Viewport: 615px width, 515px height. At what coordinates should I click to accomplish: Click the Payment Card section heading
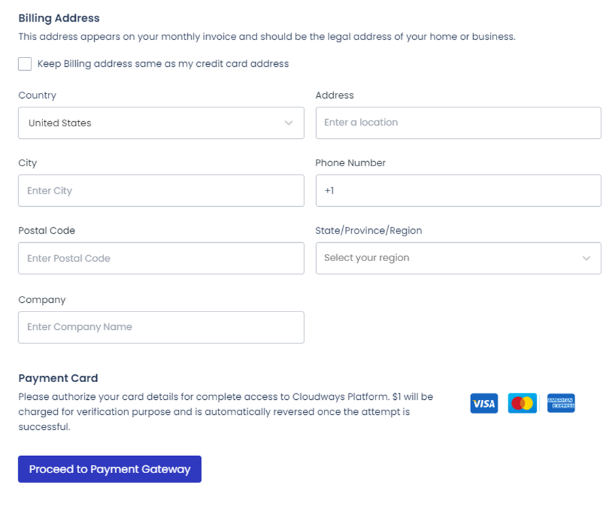[58, 378]
